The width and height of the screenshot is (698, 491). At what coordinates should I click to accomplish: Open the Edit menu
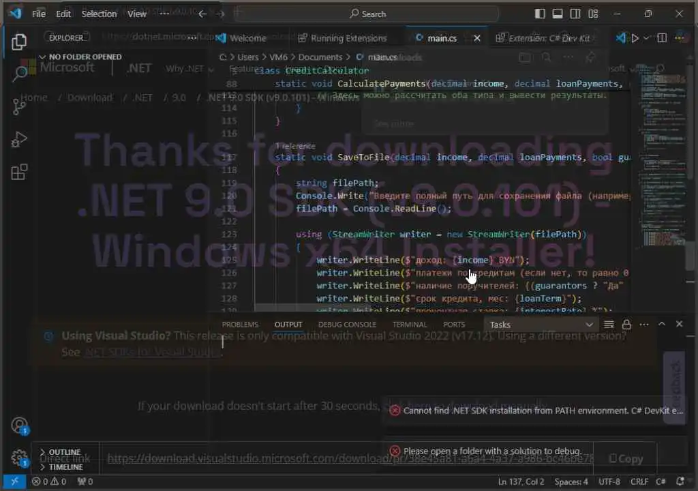pos(63,14)
